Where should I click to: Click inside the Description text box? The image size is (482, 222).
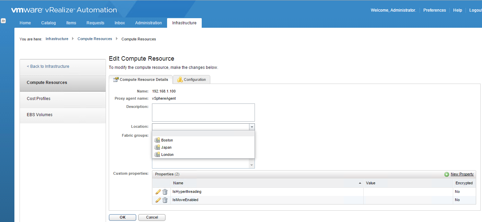tap(203, 112)
